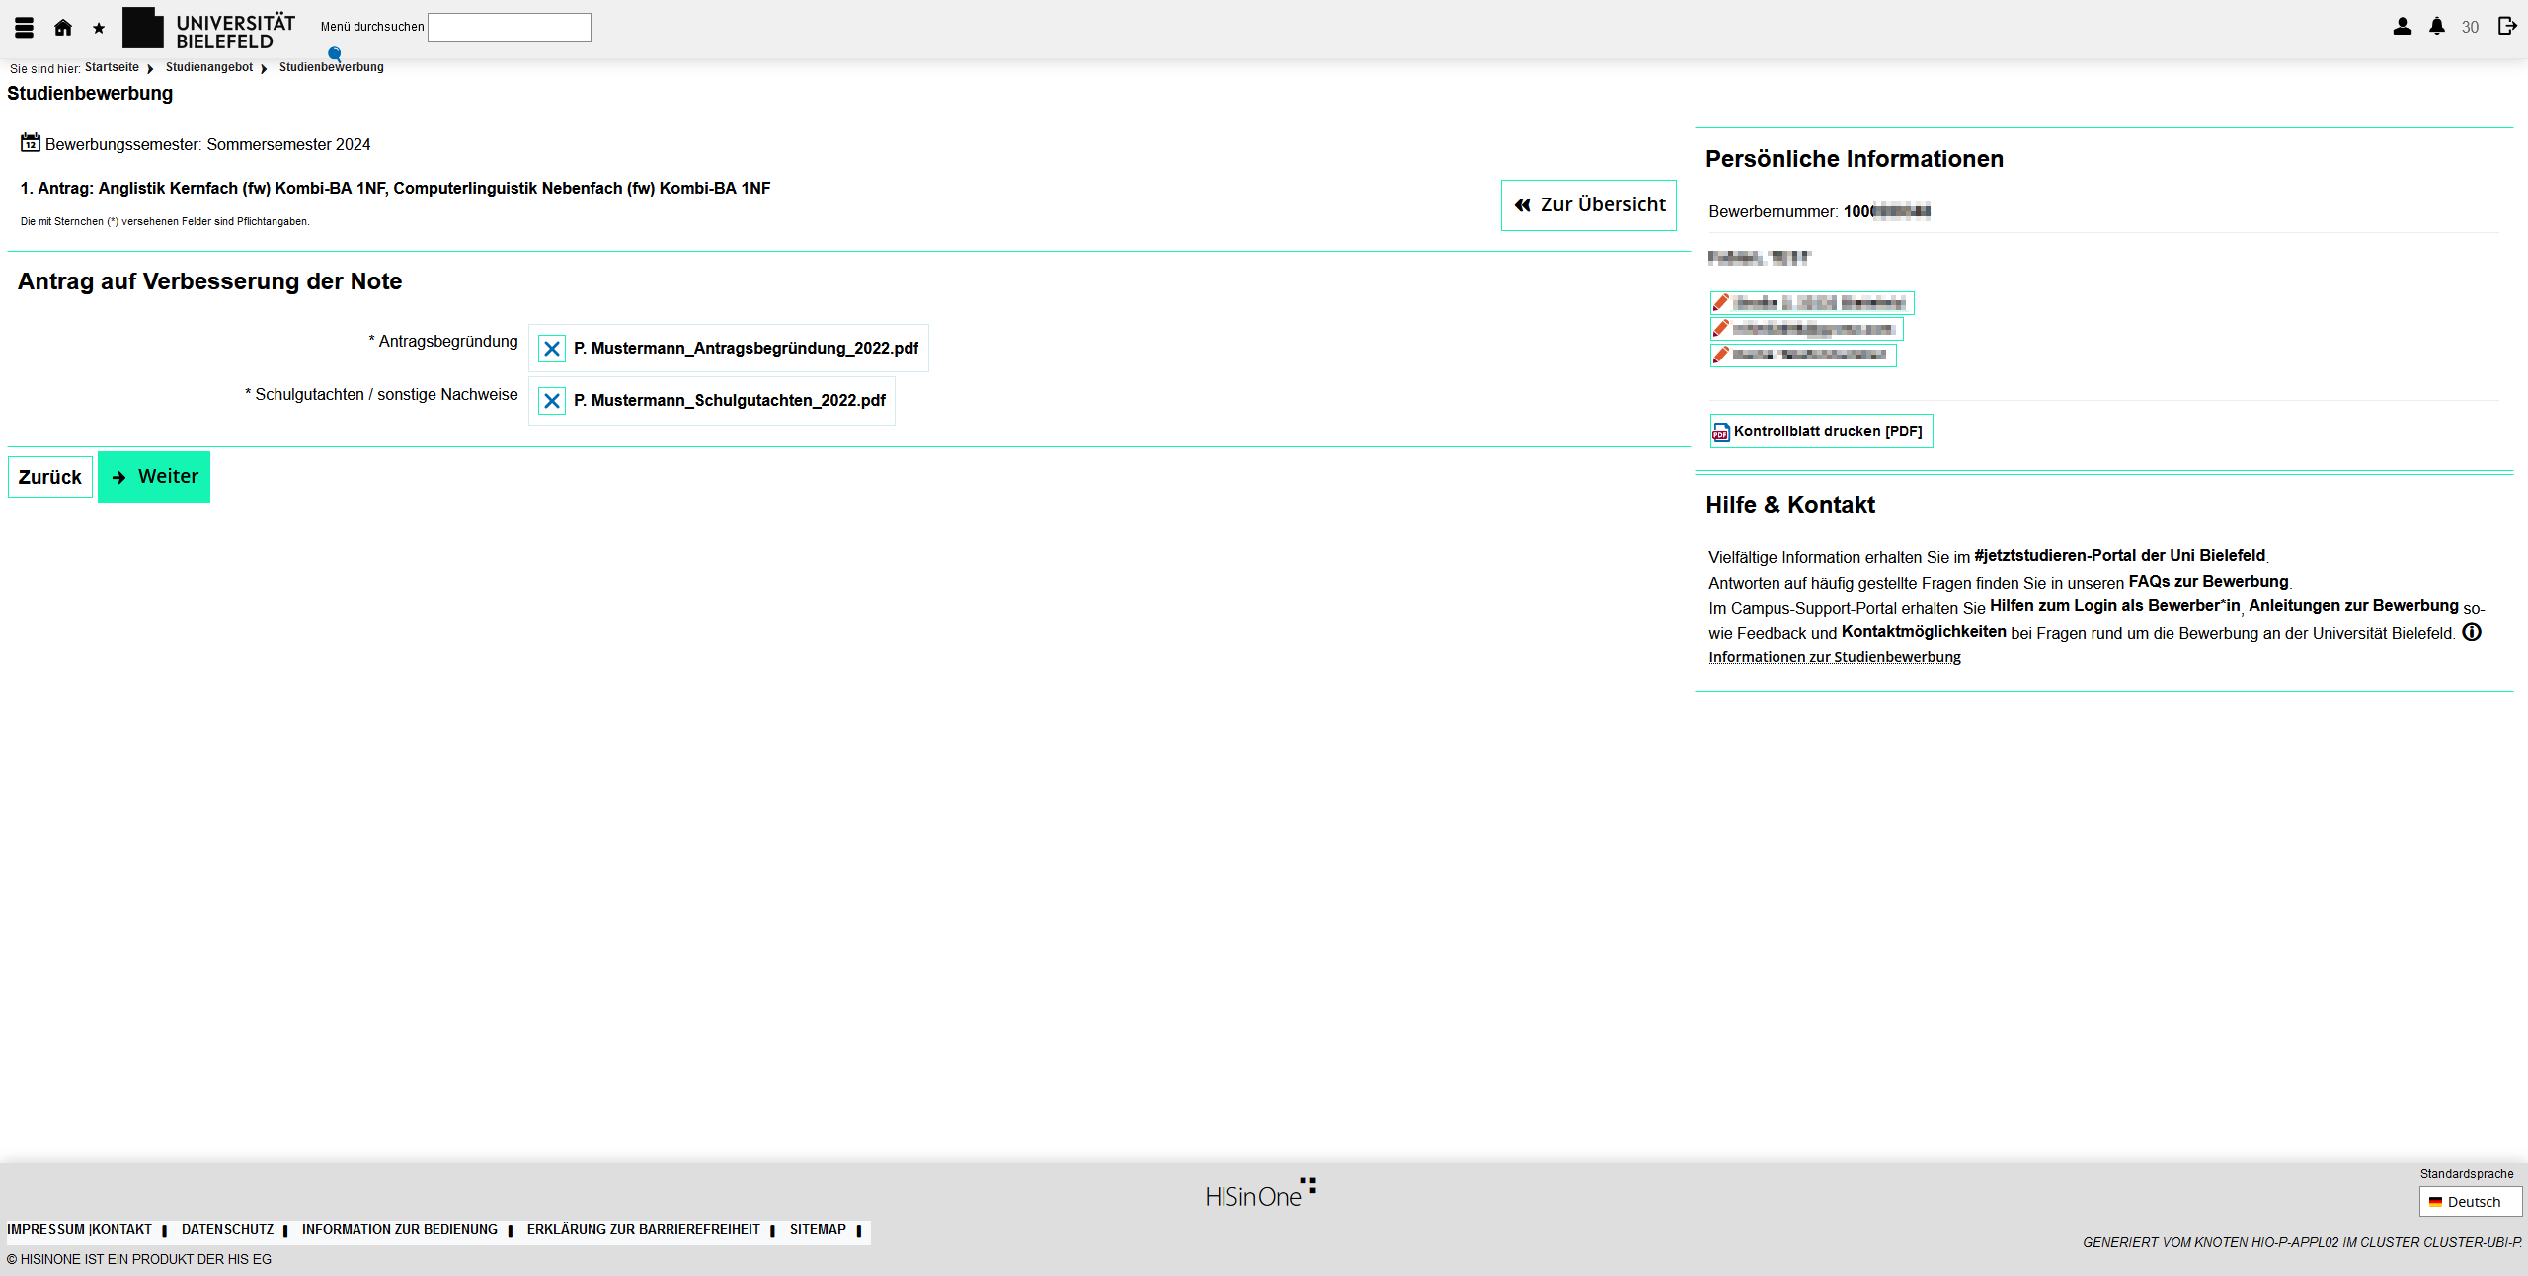Click the Persönliche Informationen heading
The width and height of the screenshot is (2528, 1276).
click(1855, 159)
